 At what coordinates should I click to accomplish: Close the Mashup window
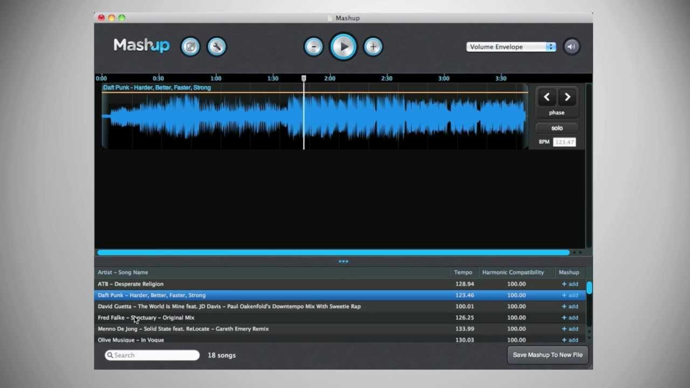point(101,18)
